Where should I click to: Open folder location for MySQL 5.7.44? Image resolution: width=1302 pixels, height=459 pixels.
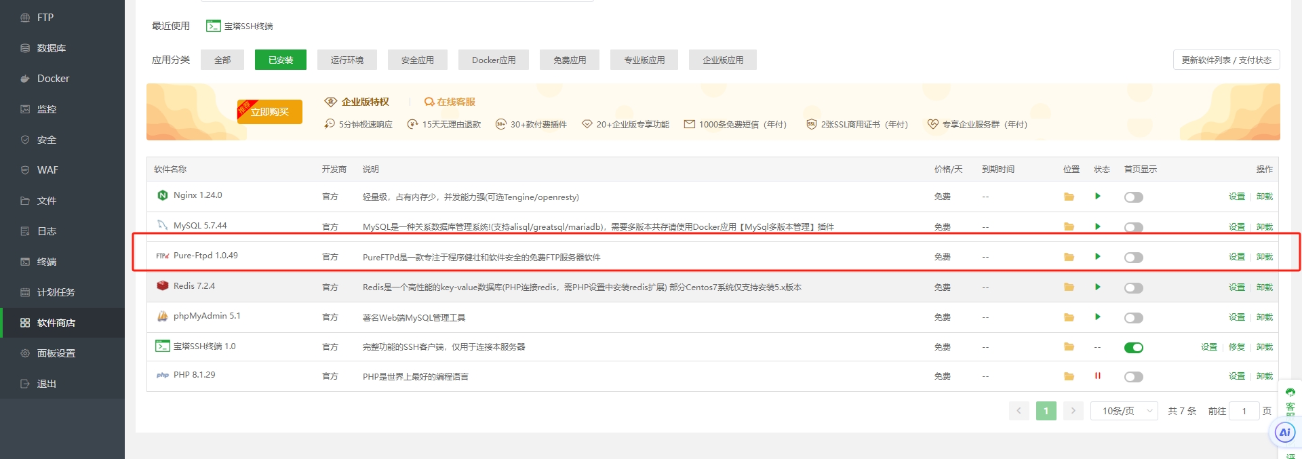pos(1069,226)
